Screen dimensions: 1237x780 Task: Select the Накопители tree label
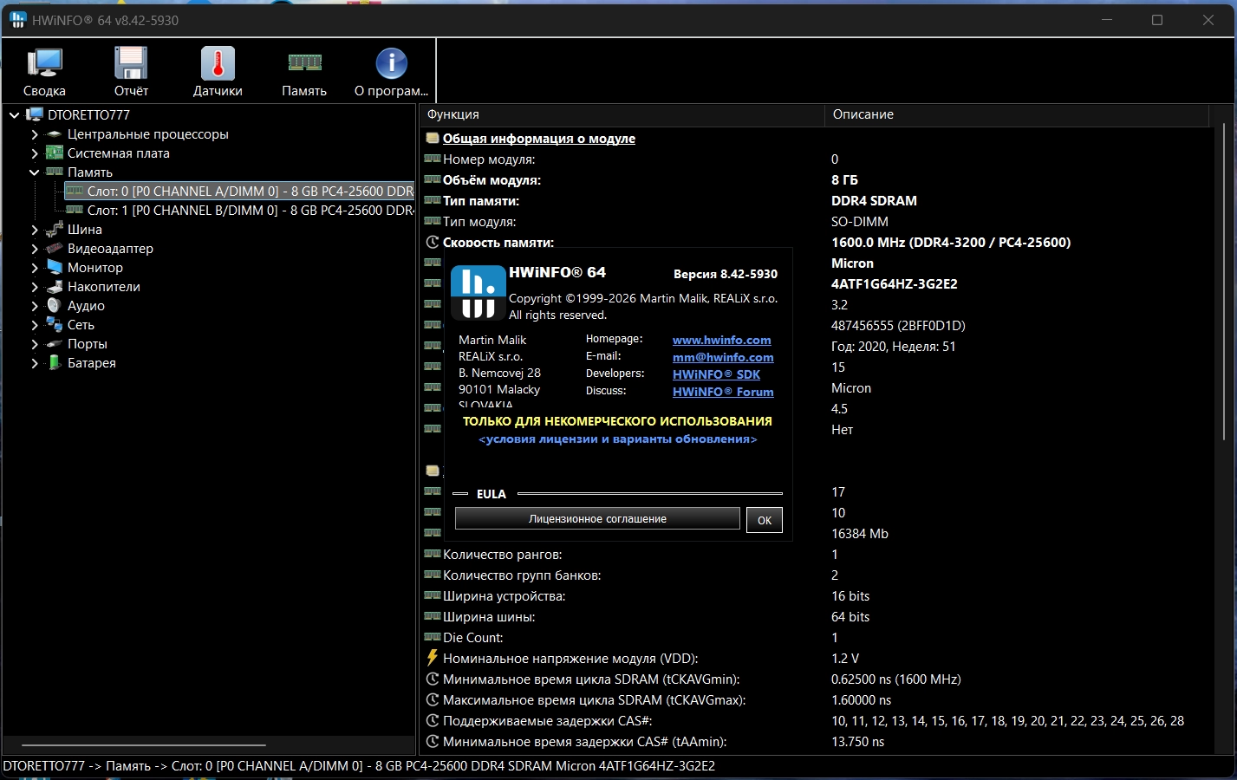tap(103, 287)
